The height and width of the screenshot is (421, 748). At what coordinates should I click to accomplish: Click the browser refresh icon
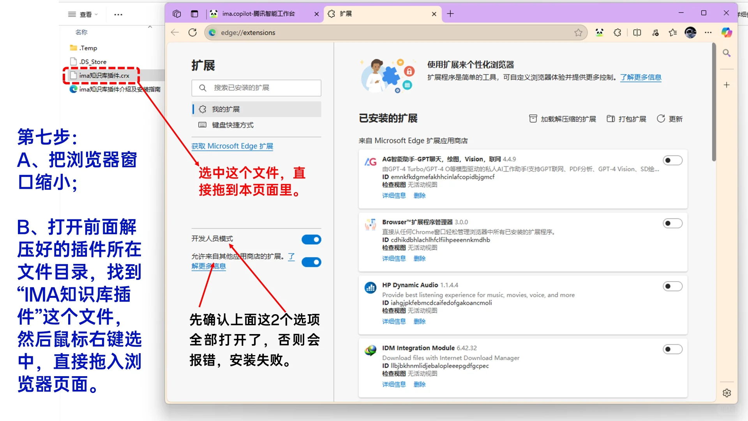(x=192, y=32)
